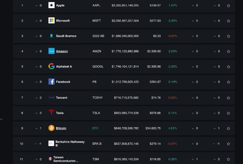Click the Alphabet Google logo icon
This screenshot has width=243, height=164.
[51, 67]
